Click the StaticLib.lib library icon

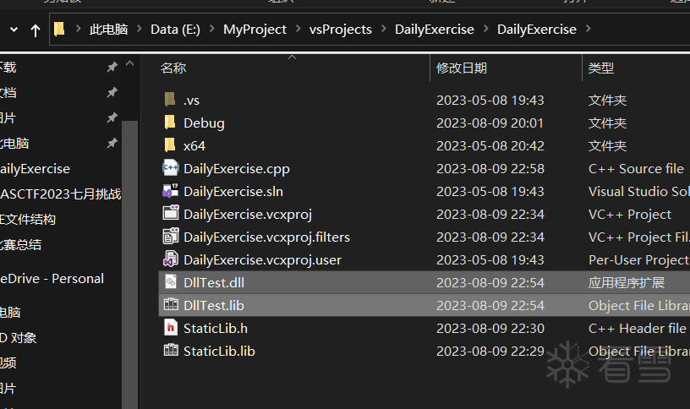click(x=170, y=351)
